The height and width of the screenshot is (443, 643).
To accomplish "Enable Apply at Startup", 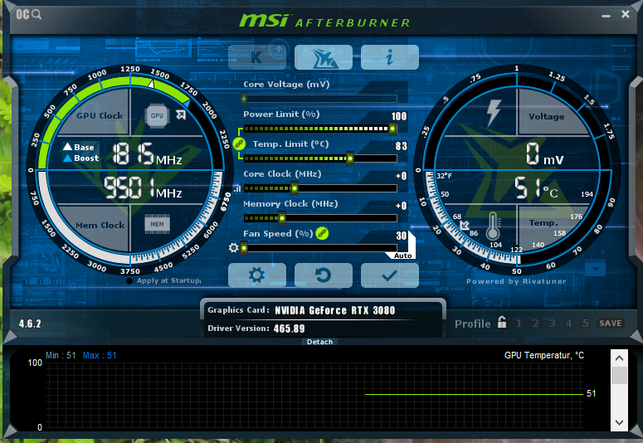I will pos(164,281).
